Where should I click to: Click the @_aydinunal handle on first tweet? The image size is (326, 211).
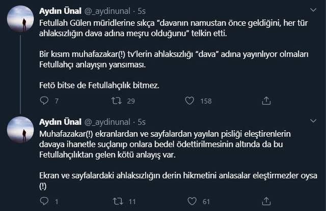click(108, 11)
